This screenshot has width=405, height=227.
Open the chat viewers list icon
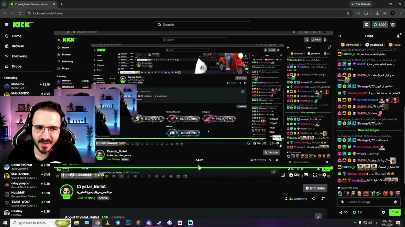pos(399,36)
